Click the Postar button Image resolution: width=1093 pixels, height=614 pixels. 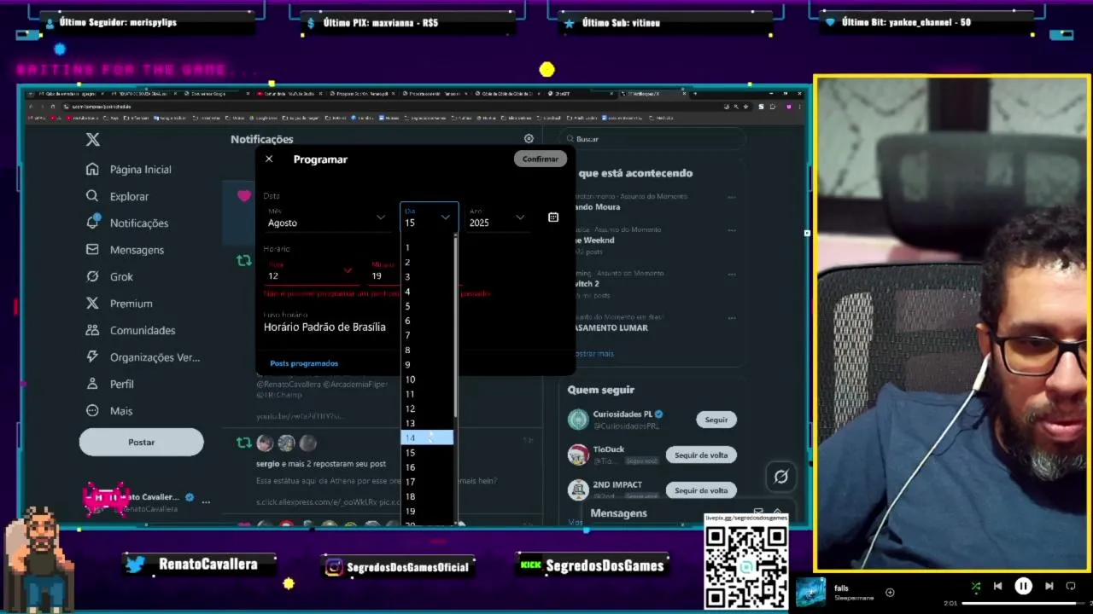(142, 442)
